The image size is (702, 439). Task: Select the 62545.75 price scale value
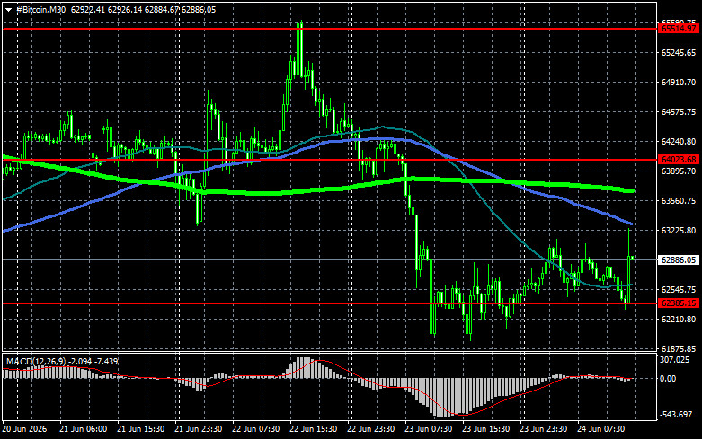tap(679, 290)
